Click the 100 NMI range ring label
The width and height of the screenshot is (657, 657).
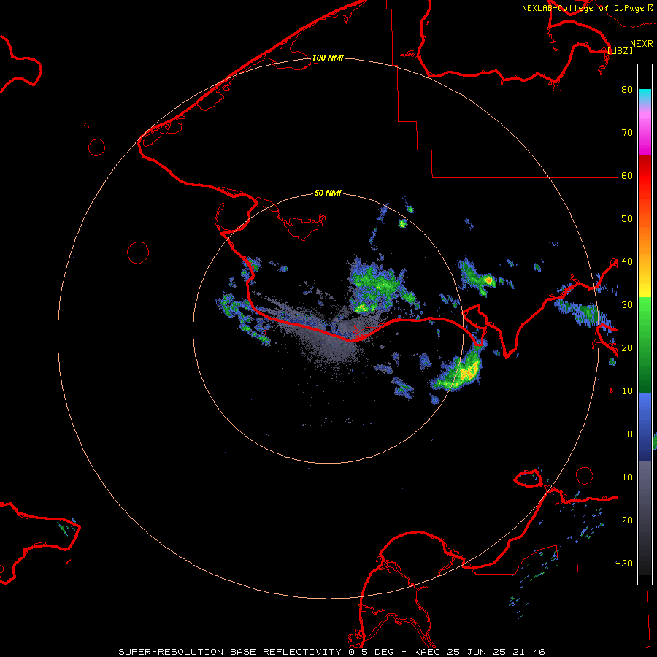(328, 58)
